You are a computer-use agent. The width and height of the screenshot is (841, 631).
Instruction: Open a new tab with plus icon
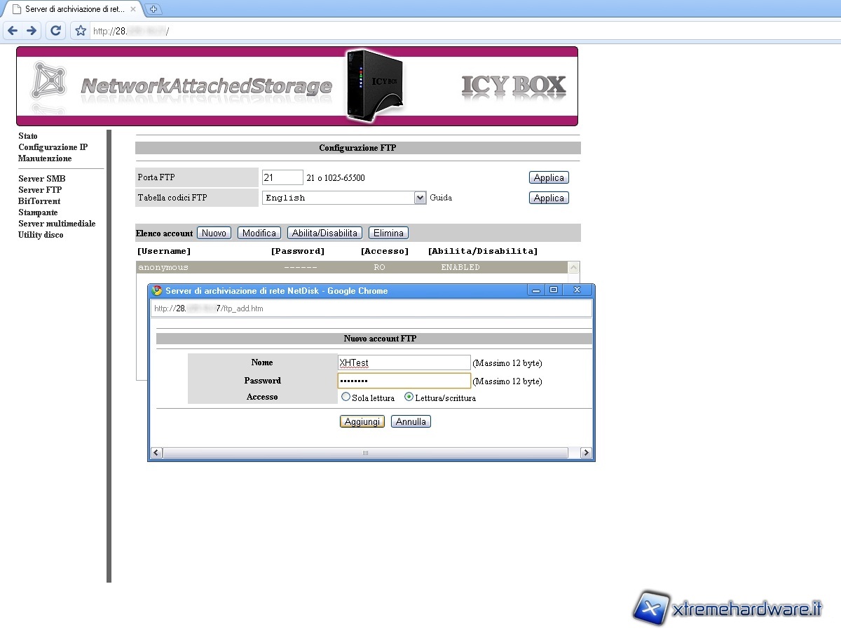pos(153,9)
